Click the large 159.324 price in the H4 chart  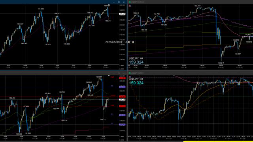click(x=136, y=62)
